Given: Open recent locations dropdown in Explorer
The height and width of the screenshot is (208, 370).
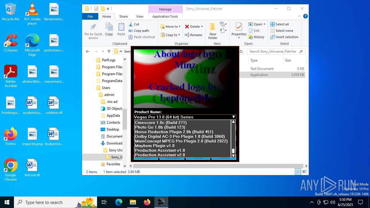Looking at the screenshot, I should 103,51.
